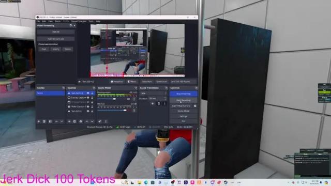331x186 pixels.
Task: Remove the selected source
Action: [x=74, y=121]
